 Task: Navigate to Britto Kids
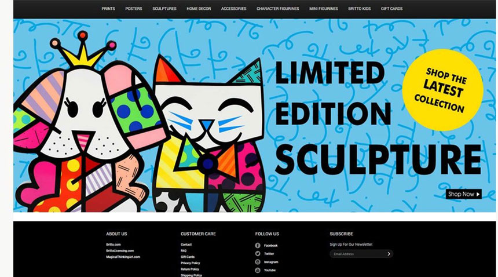click(x=360, y=9)
